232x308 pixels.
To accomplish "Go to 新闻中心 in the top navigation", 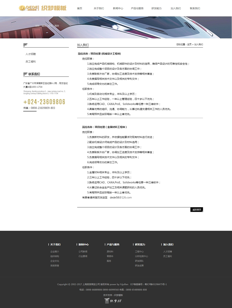I will tap(118, 8).
